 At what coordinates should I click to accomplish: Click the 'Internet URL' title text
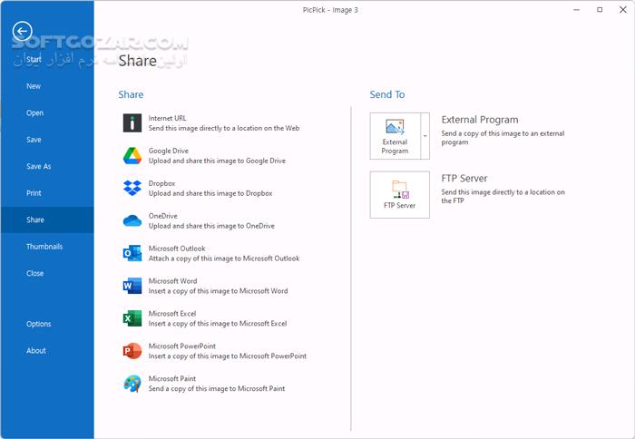[167, 118]
